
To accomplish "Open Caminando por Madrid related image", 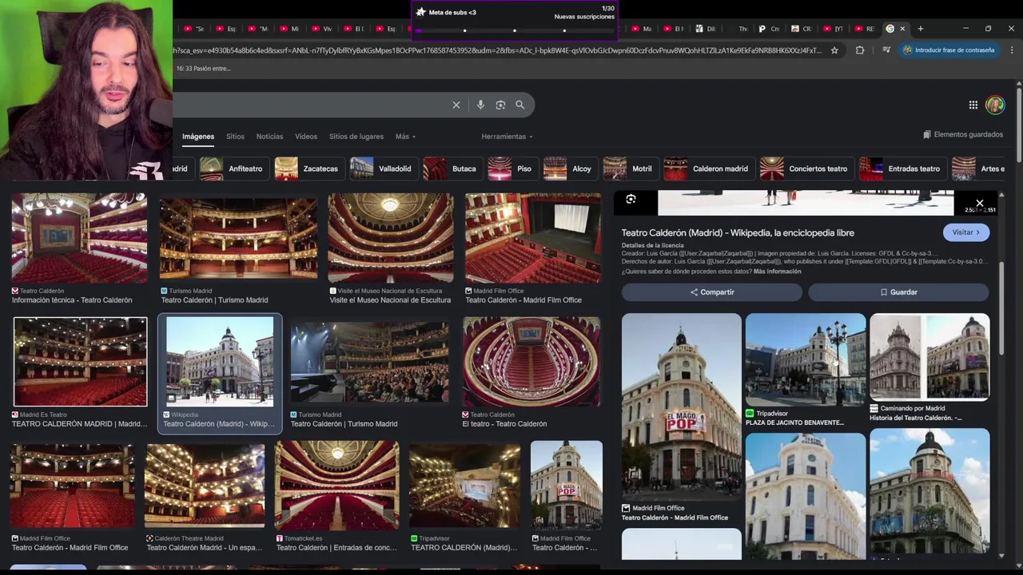I will (x=929, y=357).
